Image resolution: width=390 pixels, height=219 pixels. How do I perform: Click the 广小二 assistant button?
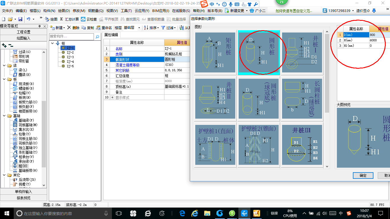[x=258, y=11]
